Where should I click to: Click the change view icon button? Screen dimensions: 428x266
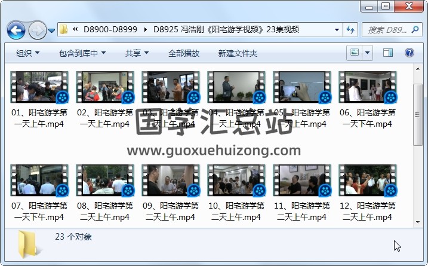[355, 53]
